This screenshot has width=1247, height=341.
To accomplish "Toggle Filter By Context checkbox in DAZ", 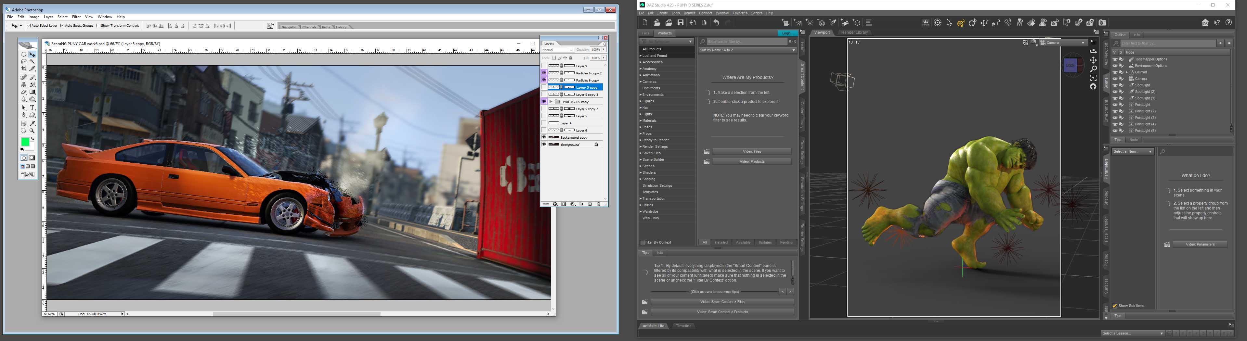I will (642, 242).
